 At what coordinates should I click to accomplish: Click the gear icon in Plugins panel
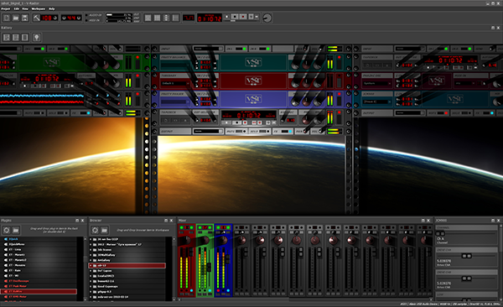tap(7, 230)
